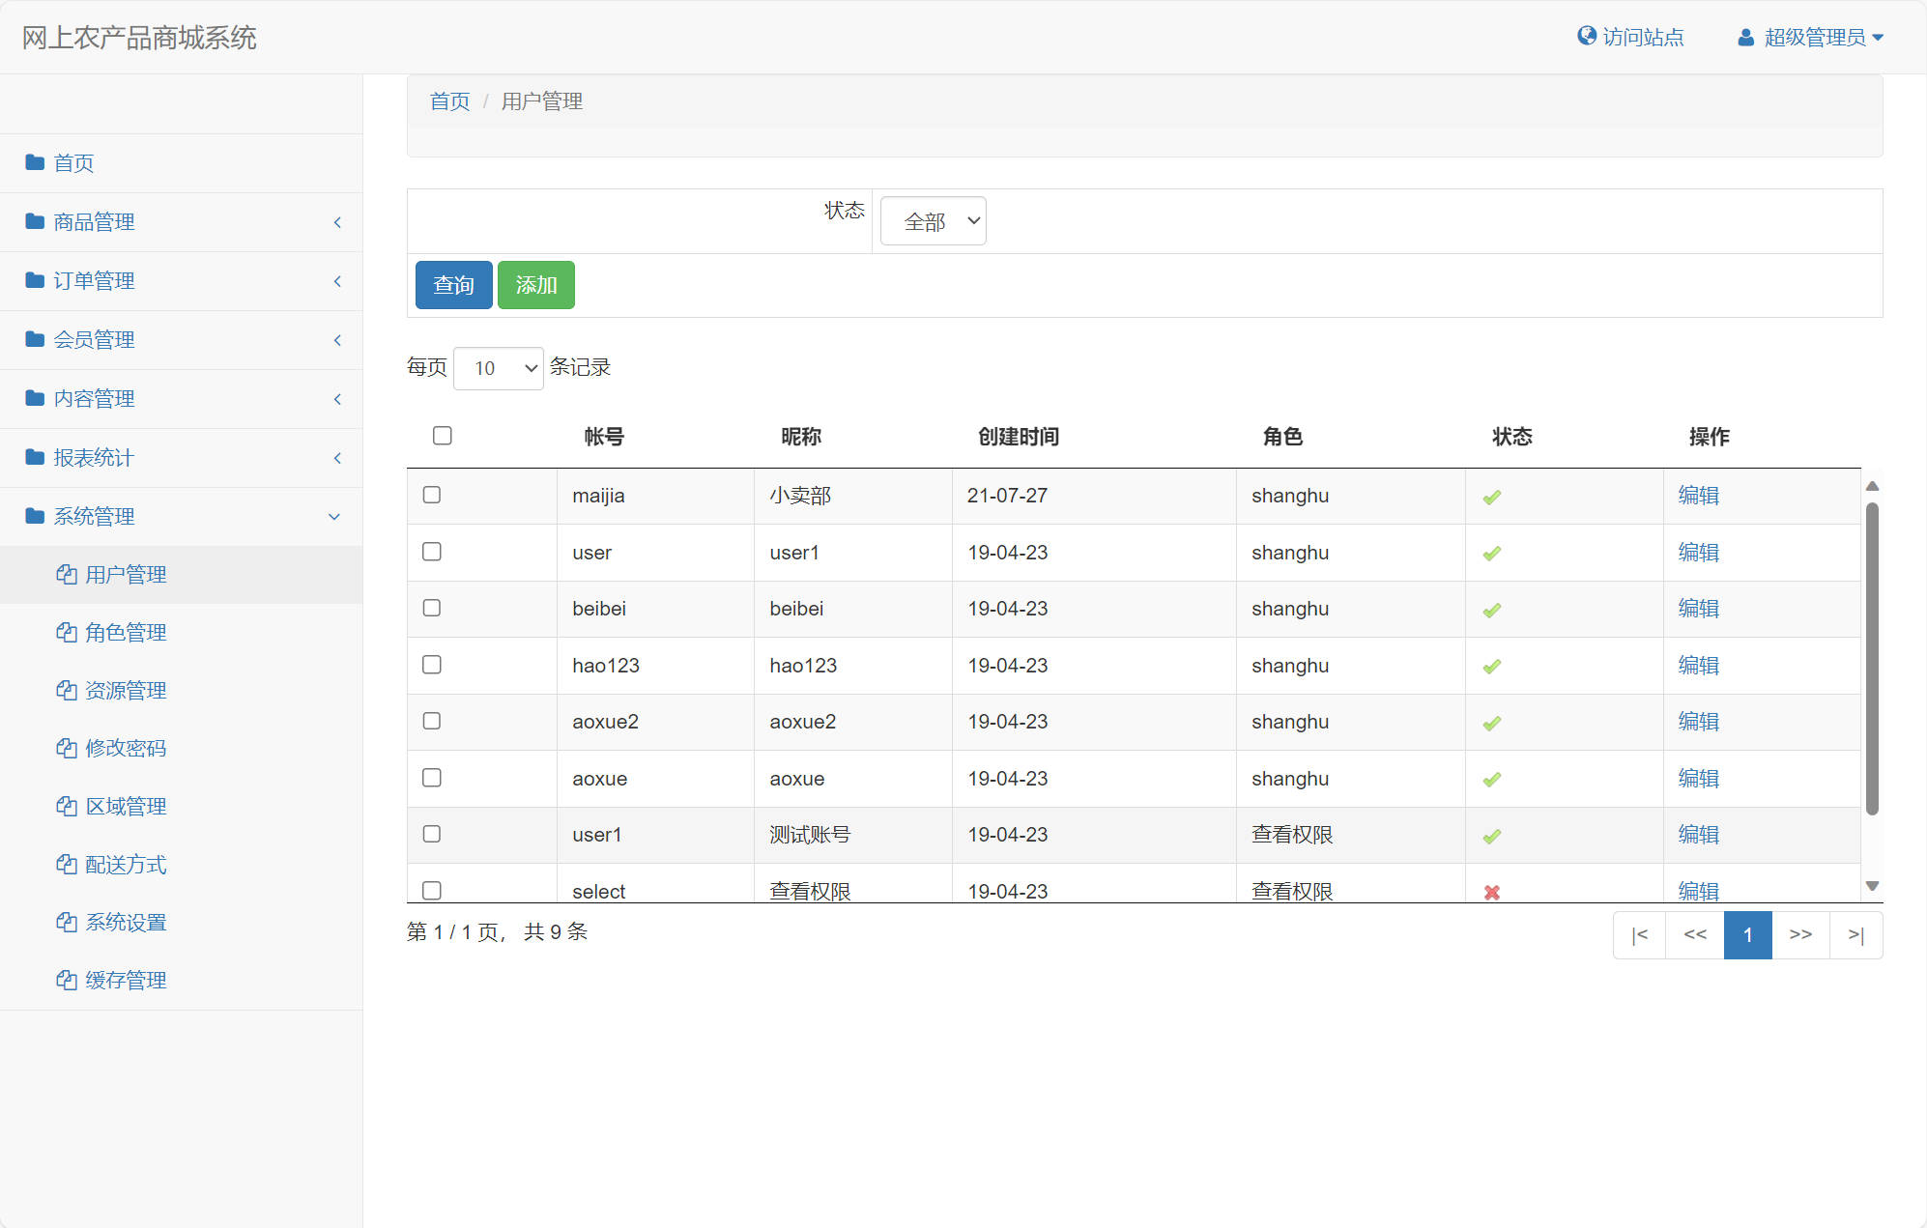This screenshot has height=1228, width=1927.
Task: Click 编辑 on the beibei row
Action: coord(1698,609)
